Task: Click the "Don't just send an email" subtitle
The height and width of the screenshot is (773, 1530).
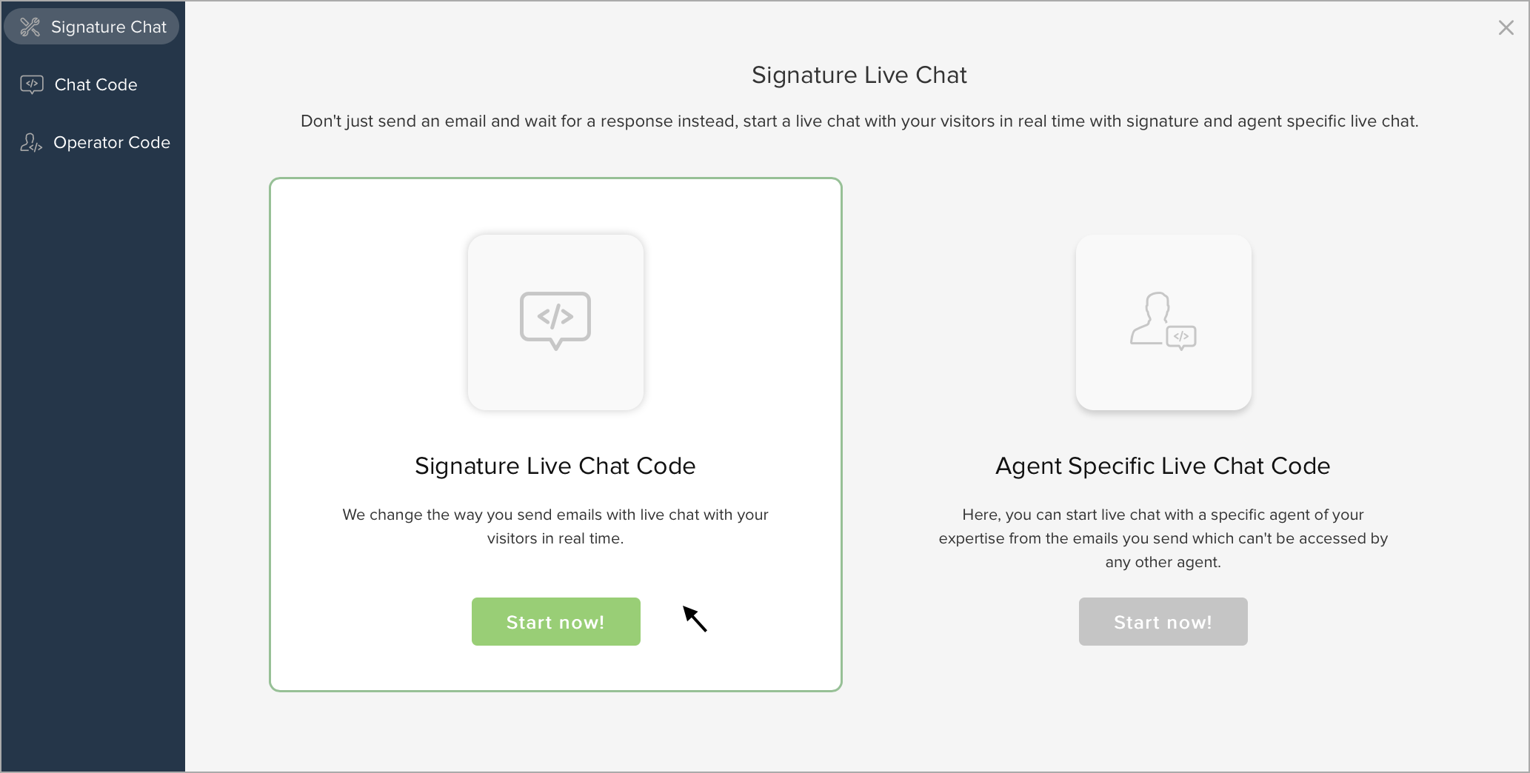Action: tap(859, 121)
